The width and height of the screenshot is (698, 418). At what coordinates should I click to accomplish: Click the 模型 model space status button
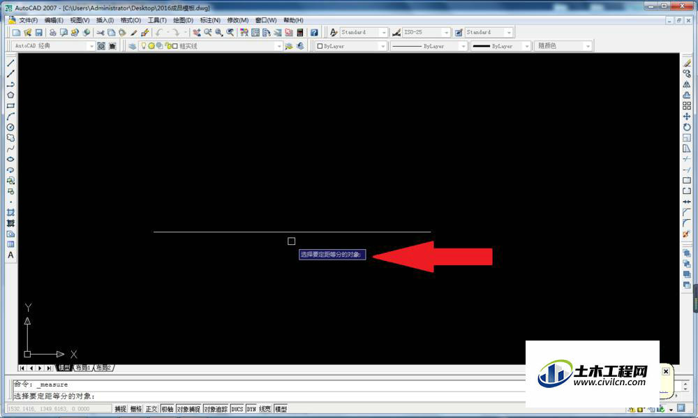[x=281, y=409]
